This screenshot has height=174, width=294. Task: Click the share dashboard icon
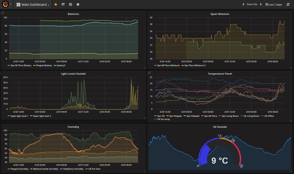(63, 5)
